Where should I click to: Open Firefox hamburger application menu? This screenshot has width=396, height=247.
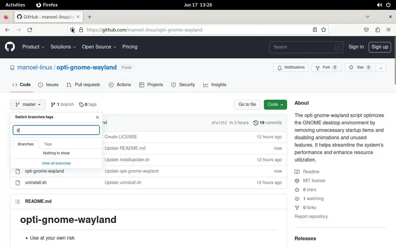pyautogui.click(x=389, y=30)
